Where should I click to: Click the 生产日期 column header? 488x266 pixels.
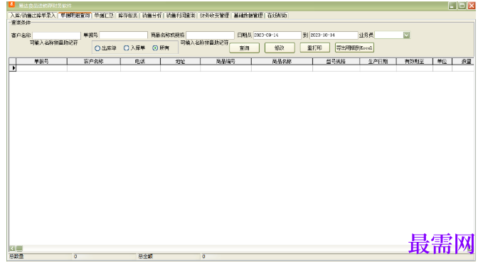coord(378,62)
